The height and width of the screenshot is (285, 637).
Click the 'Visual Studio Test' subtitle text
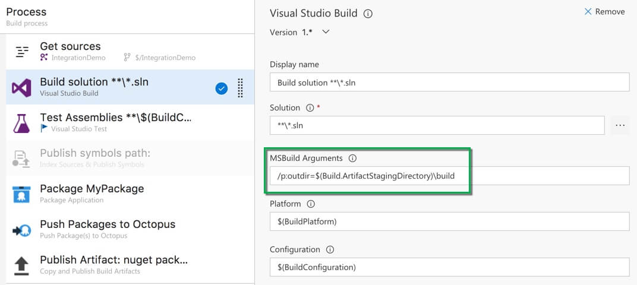point(79,129)
